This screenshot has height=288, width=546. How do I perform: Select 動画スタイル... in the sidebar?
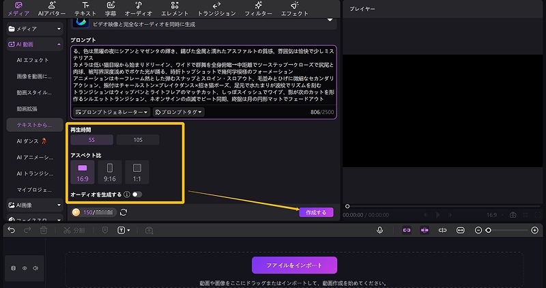pos(34,93)
